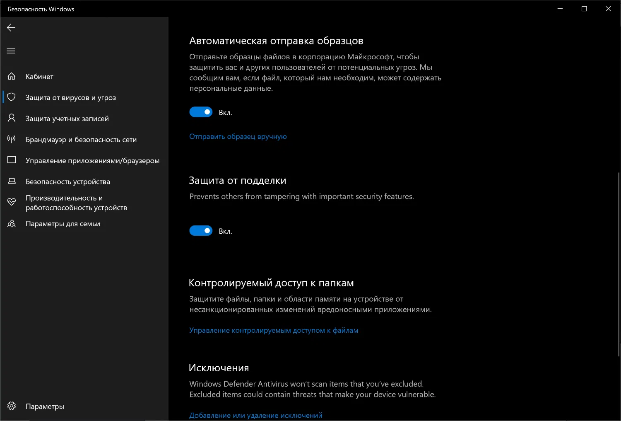Turn off Защита от подделки toggle
The height and width of the screenshot is (421, 621).
coord(201,231)
